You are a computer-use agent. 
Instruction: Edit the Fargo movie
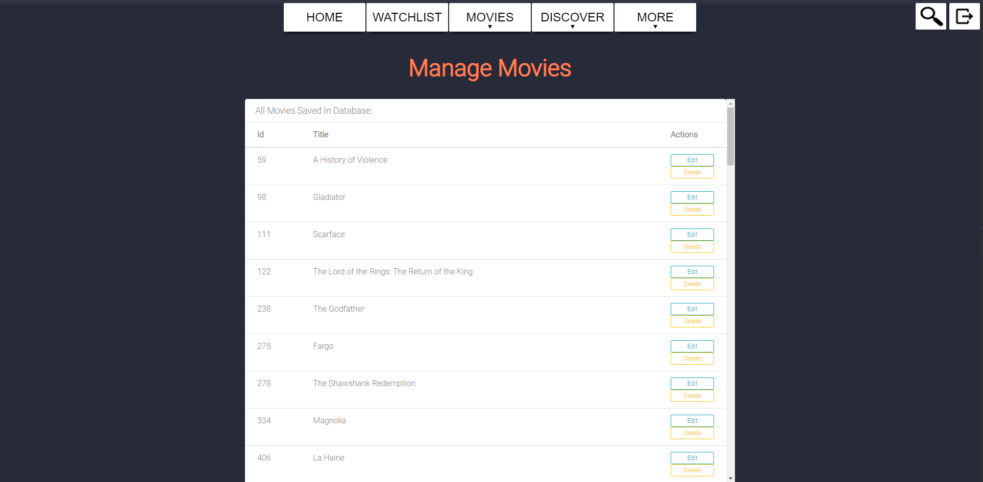tap(692, 346)
